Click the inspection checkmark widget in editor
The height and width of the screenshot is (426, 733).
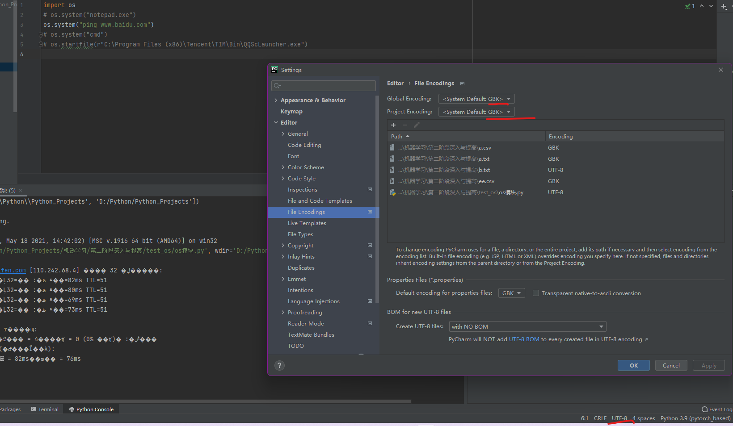[x=690, y=6]
